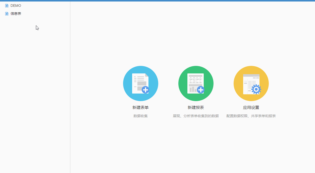Select the 应用设置 text label
Screen dimensions: 315x173
251,108
